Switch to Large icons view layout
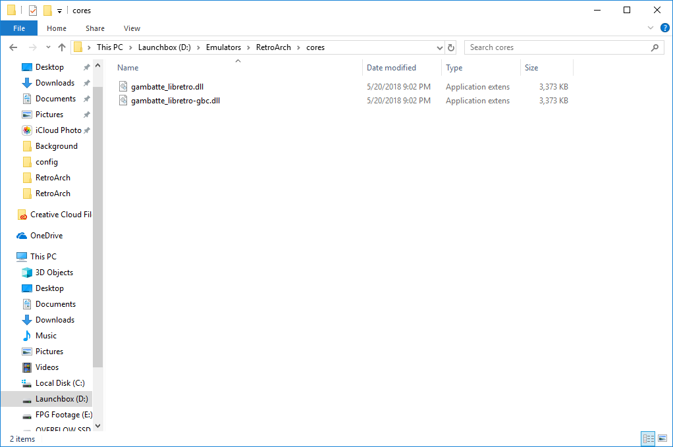Image resolution: width=673 pixels, height=447 pixels. 663,438
